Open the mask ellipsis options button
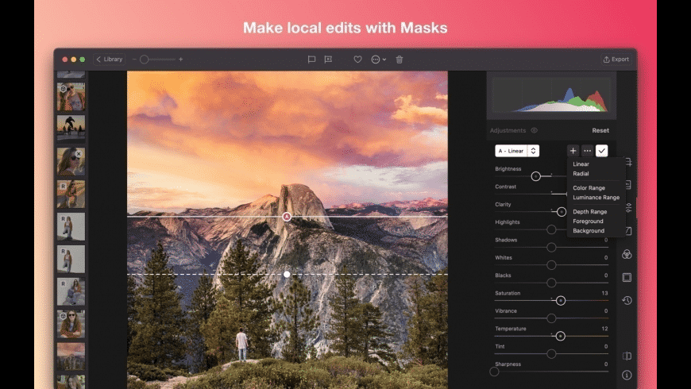This screenshot has height=389, width=691. 588,151
